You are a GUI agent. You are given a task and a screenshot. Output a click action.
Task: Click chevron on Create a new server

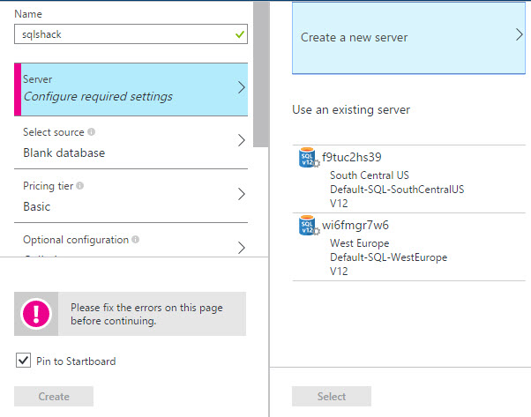pos(520,35)
